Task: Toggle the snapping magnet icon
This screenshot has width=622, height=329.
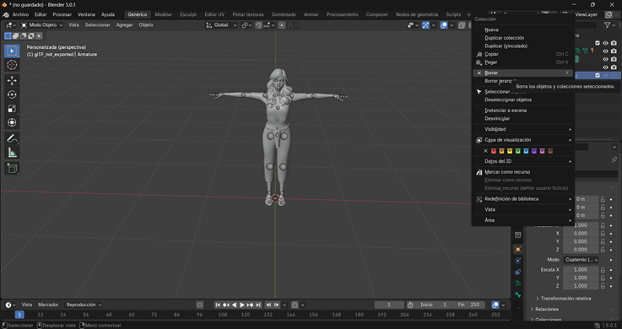Action: tap(258, 25)
